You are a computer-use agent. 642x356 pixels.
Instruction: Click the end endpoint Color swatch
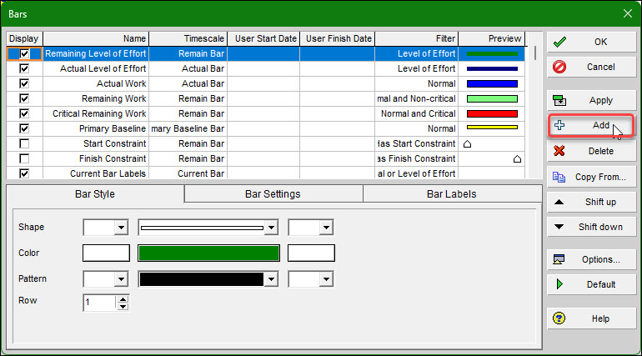pos(311,253)
